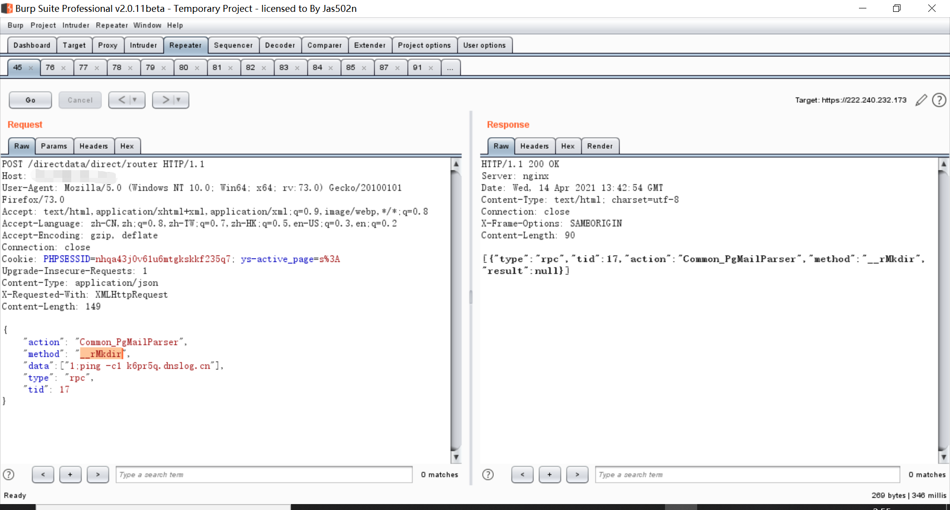Close repeater tab 76

pos(63,68)
